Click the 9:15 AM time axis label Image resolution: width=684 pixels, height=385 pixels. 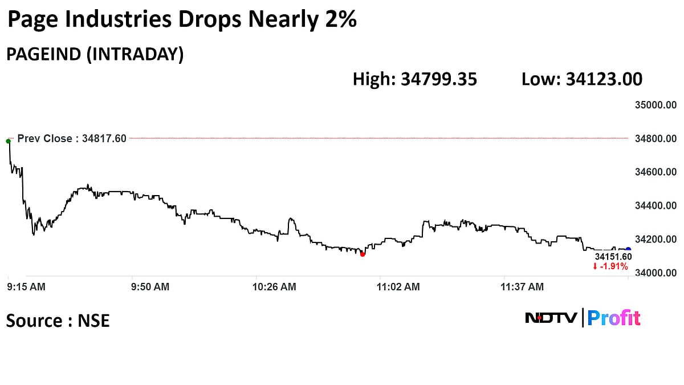point(26,287)
